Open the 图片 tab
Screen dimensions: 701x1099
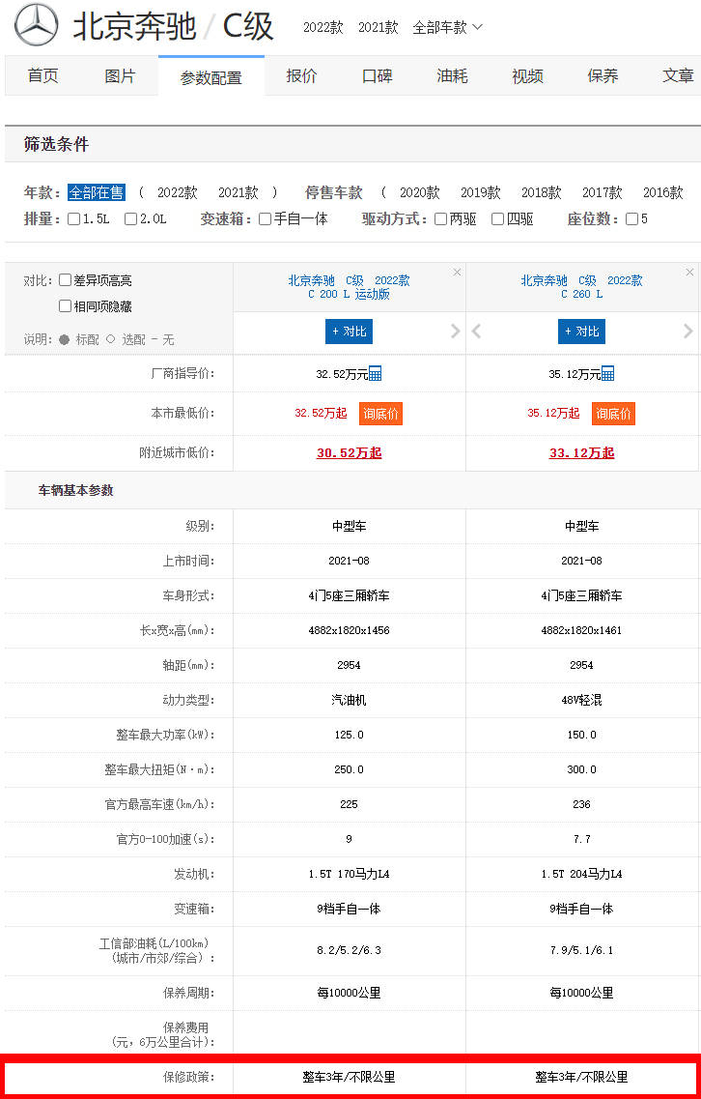tap(120, 75)
